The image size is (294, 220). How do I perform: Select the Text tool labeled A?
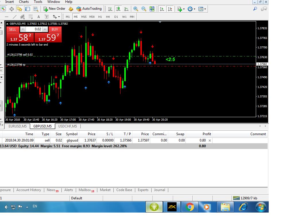pyautogui.click(x=39, y=17)
